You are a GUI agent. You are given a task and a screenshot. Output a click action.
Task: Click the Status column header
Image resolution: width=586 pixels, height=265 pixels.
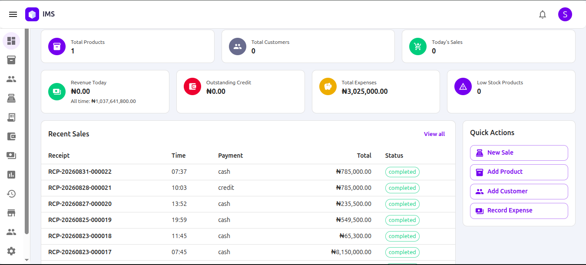click(x=394, y=156)
